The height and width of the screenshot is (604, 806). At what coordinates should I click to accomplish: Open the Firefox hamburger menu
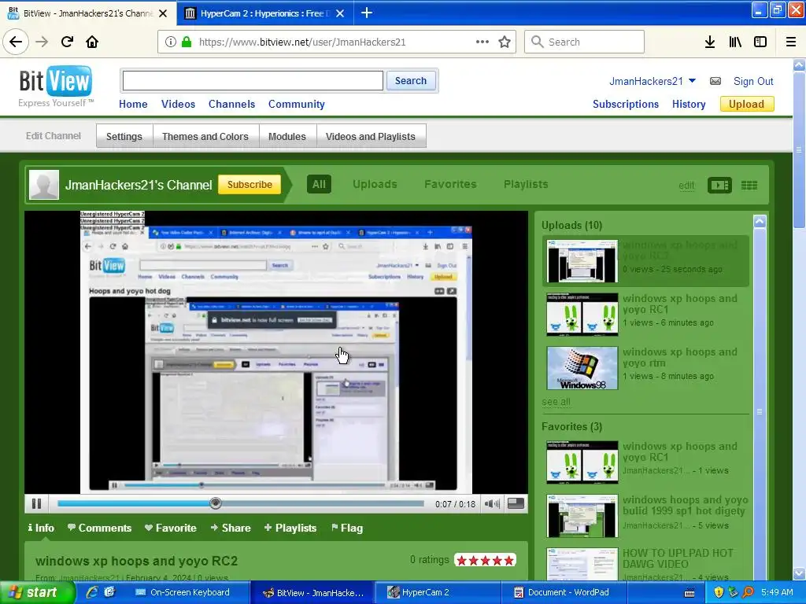791,42
